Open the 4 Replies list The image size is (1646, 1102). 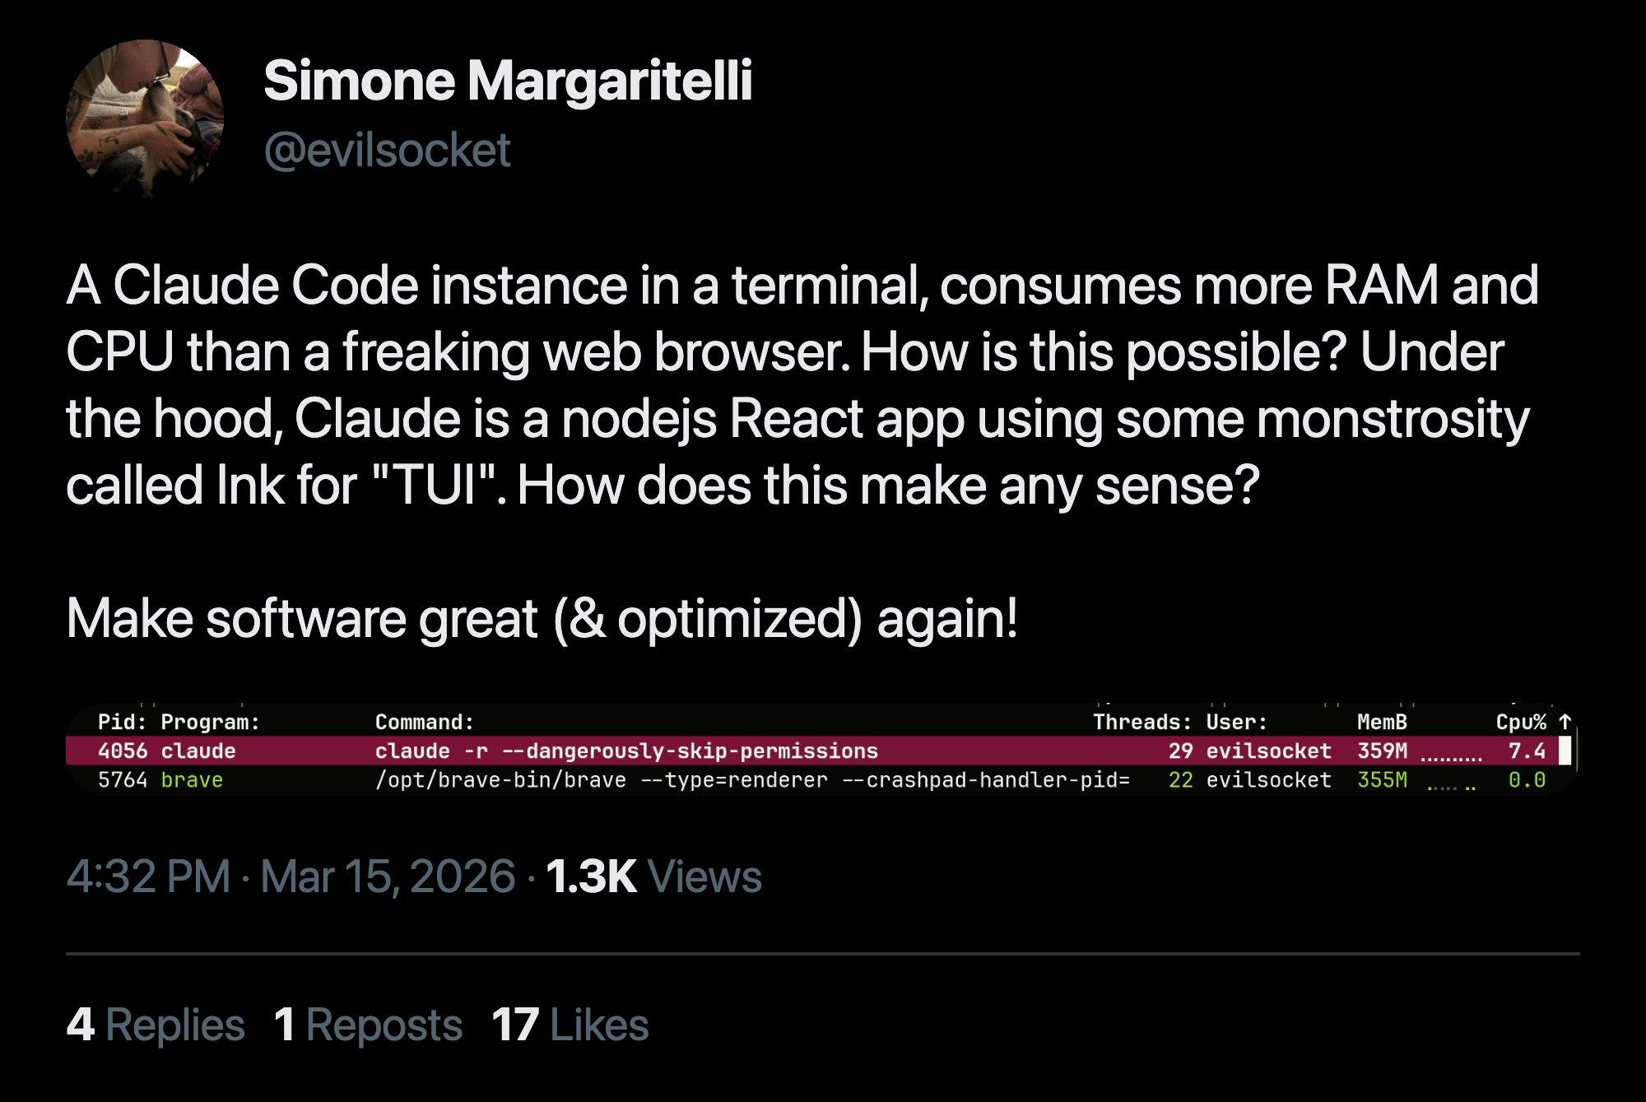[156, 1025]
